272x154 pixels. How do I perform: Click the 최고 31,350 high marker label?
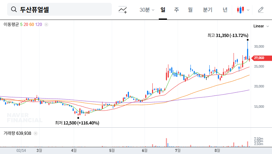[x=228, y=36]
